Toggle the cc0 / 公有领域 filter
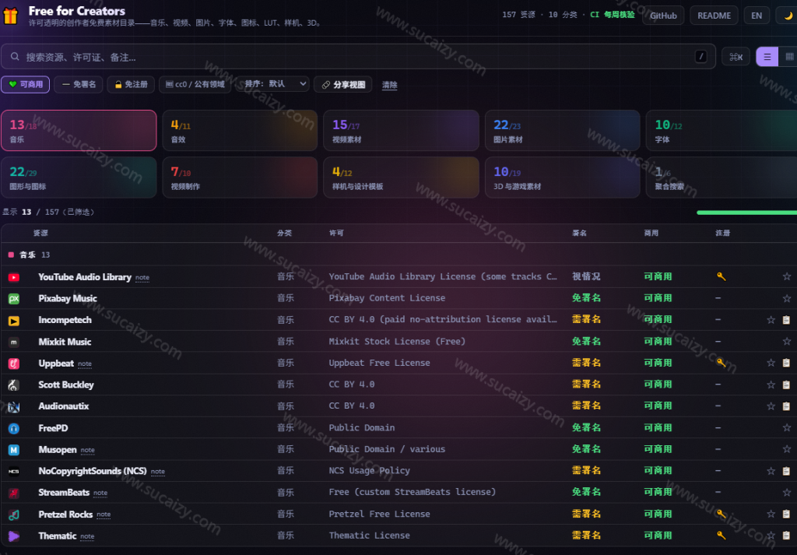 pyautogui.click(x=195, y=84)
